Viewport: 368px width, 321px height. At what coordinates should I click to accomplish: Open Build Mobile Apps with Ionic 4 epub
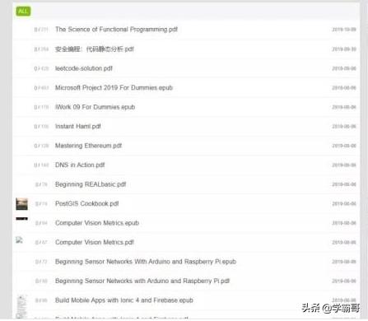pos(124,300)
